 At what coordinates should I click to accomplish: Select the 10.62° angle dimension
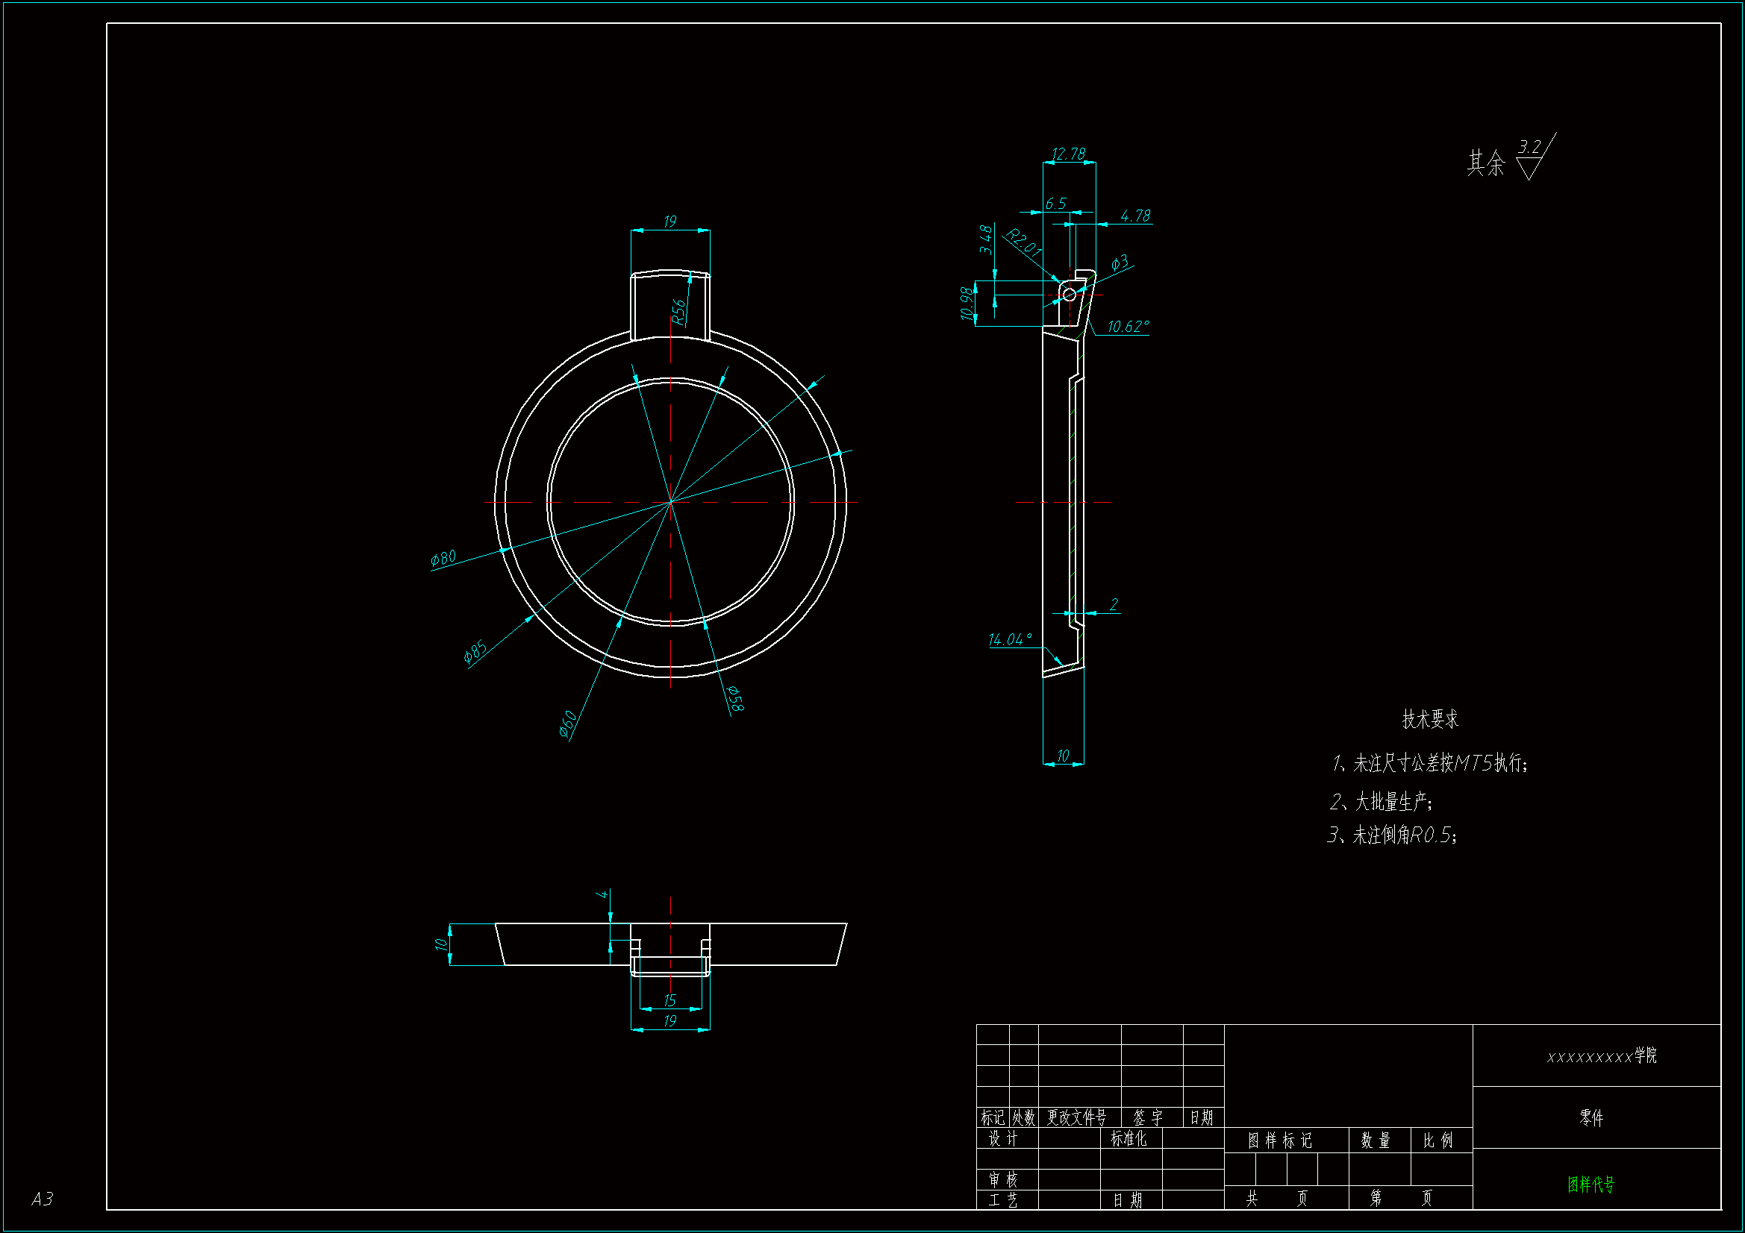point(1128,327)
